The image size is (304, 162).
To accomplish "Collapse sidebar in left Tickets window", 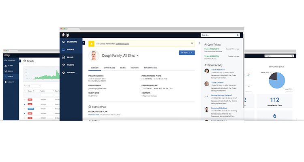I will click(20, 61).
